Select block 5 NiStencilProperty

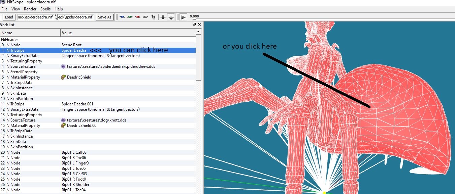tap(98, 71)
